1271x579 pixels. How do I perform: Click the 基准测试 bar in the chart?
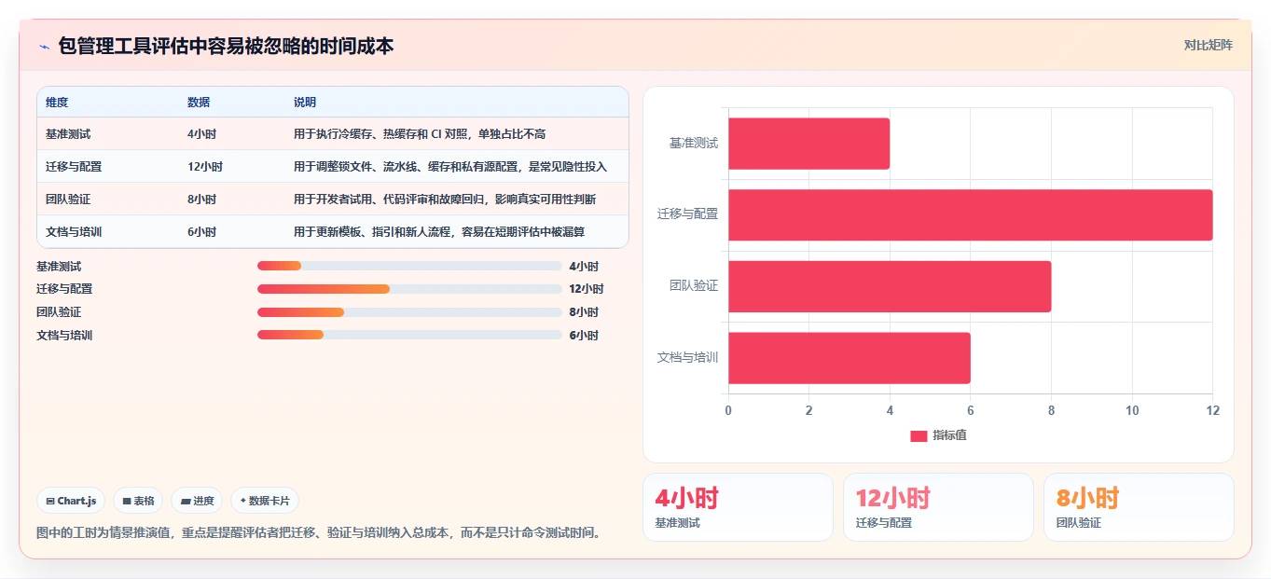808,144
